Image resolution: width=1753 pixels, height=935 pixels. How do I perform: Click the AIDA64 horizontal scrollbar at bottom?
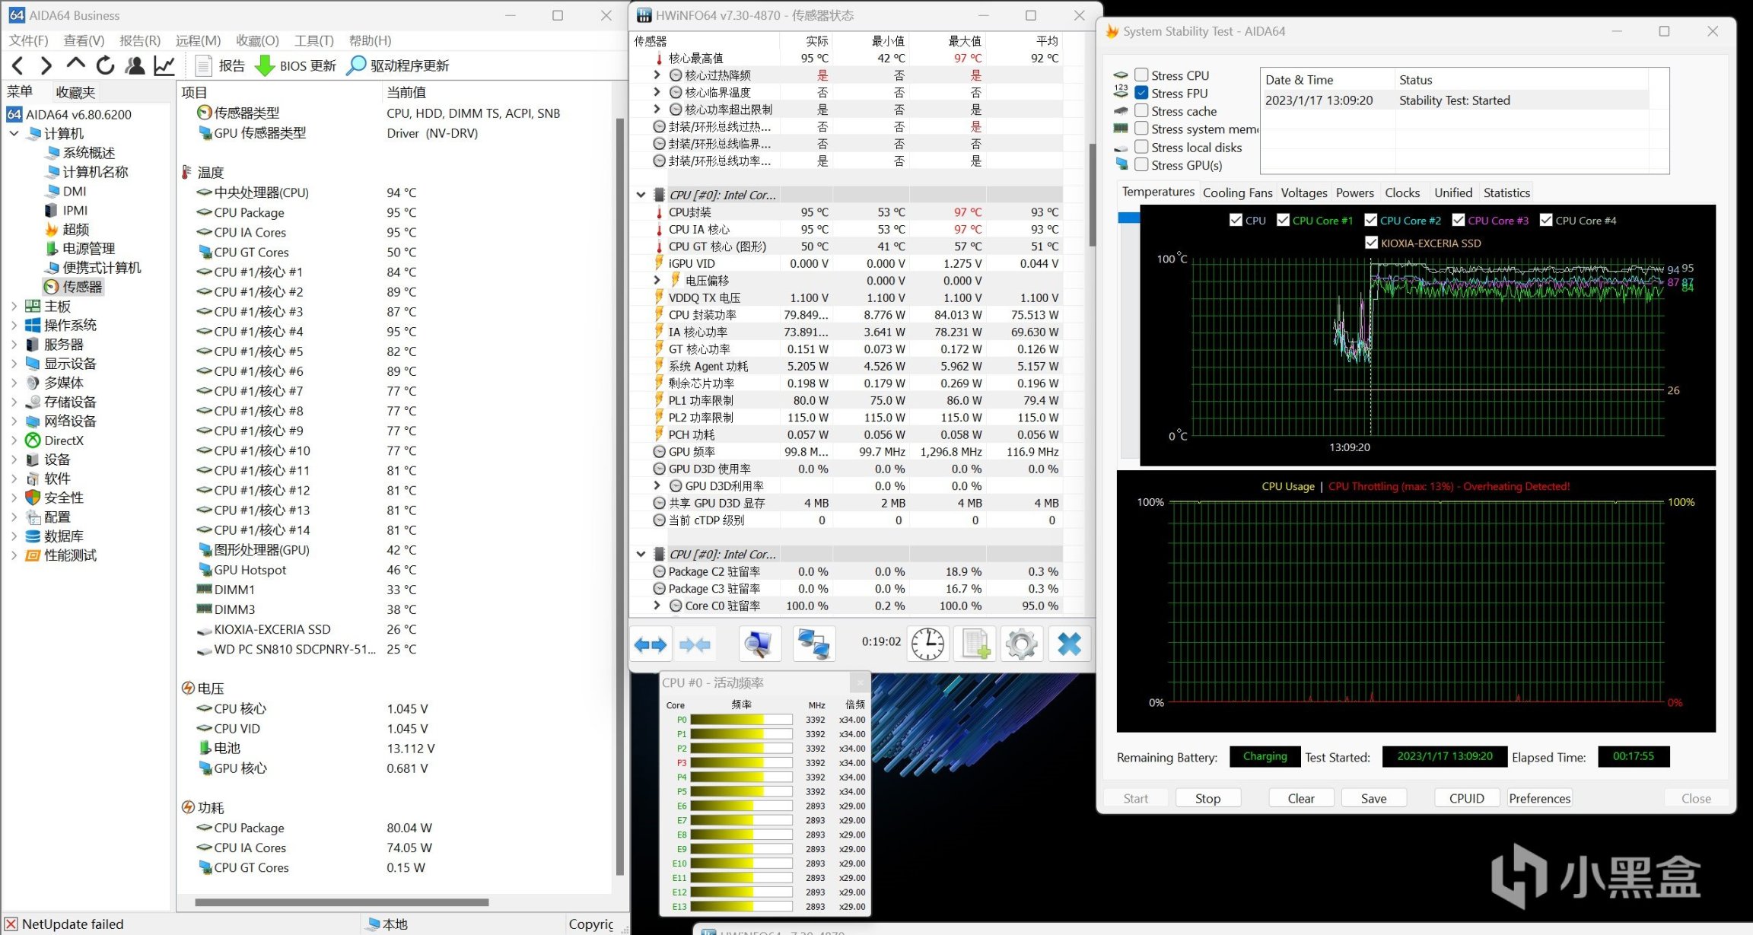(x=342, y=902)
